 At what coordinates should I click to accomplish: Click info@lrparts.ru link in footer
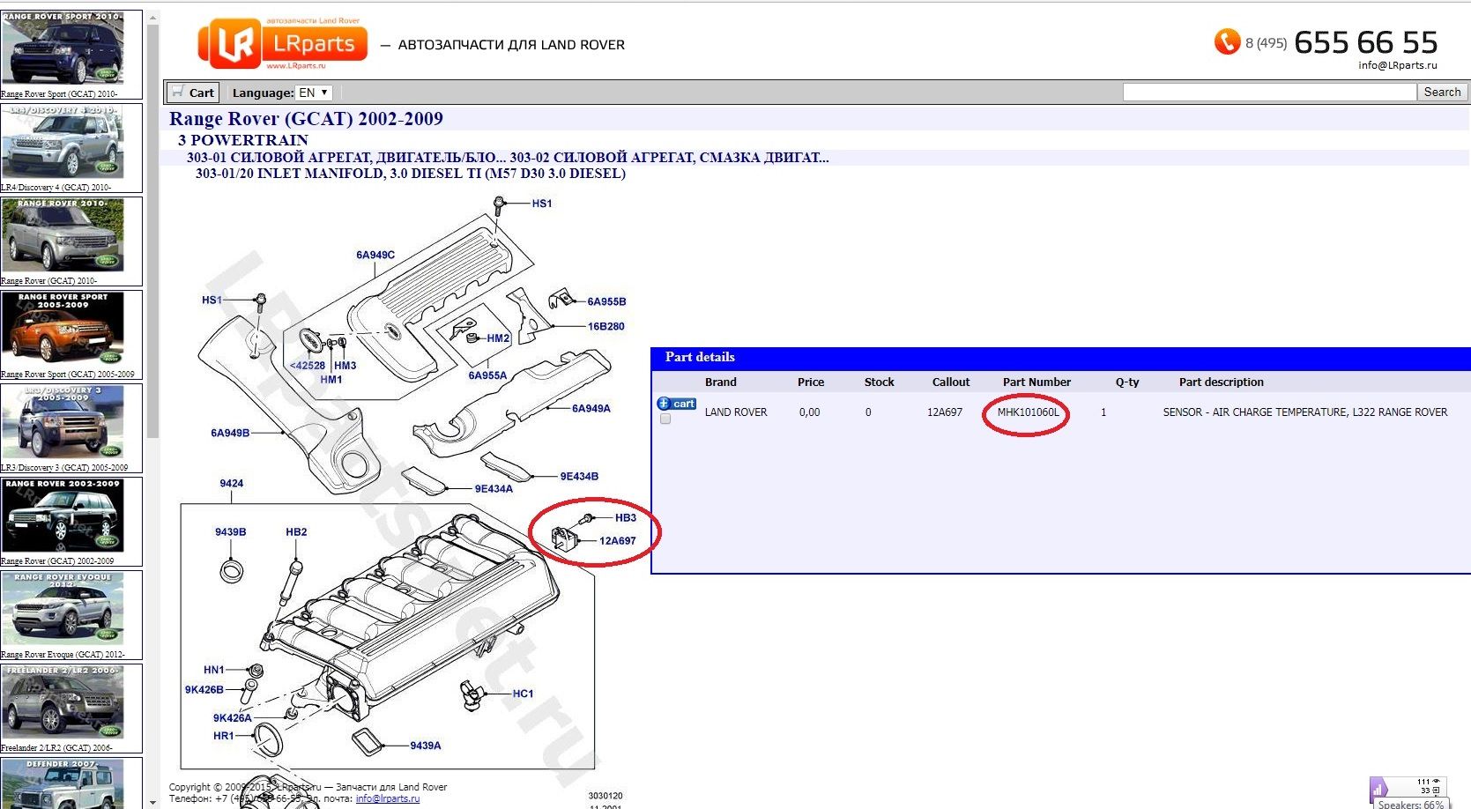pyautogui.click(x=388, y=799)
